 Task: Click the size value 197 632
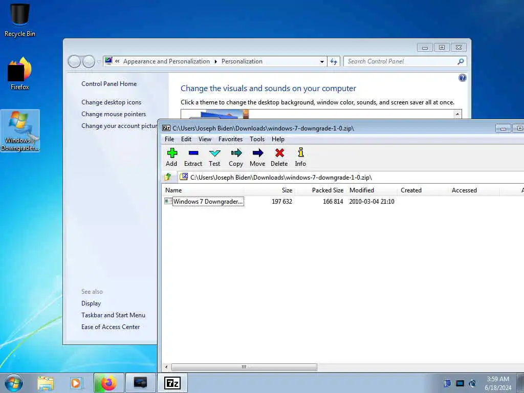(x=282, y=202)
